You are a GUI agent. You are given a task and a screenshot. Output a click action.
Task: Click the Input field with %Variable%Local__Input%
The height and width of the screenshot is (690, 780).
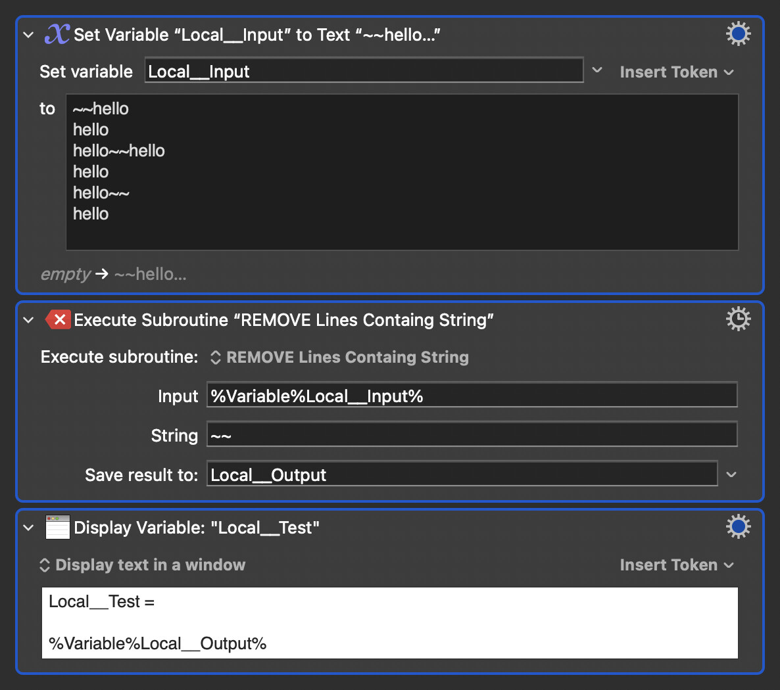tap(472, 395)
